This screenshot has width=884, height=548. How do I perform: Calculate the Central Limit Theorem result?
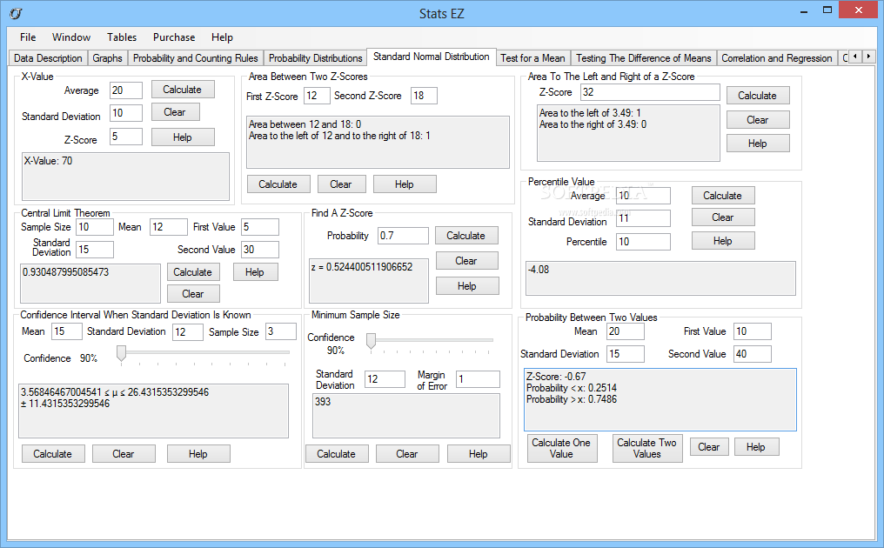coord(193,271)
